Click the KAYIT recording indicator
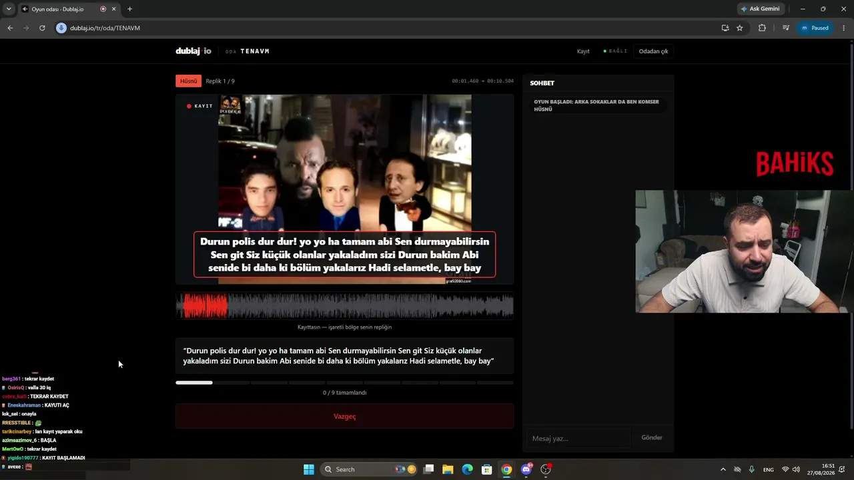 [199, 106]
